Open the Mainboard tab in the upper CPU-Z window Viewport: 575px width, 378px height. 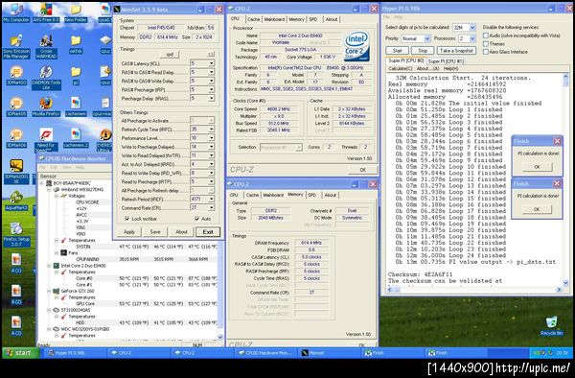click(x=274, y=19)
